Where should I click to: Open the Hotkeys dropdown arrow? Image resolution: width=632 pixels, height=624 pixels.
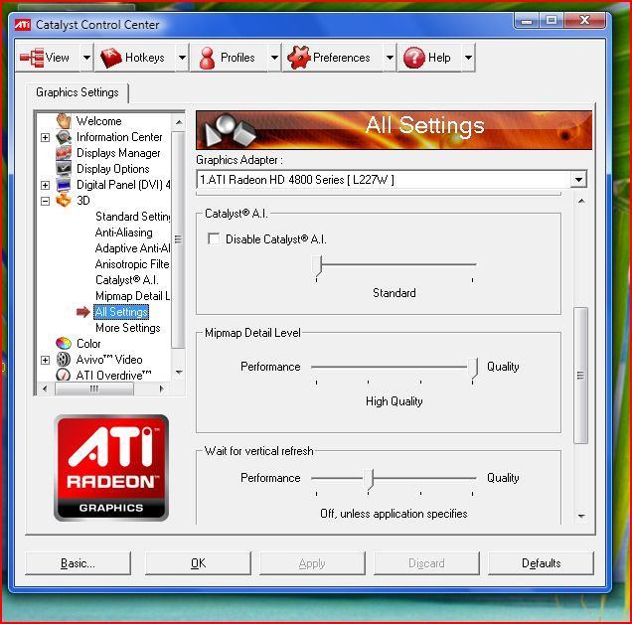[x=182, y=58]
